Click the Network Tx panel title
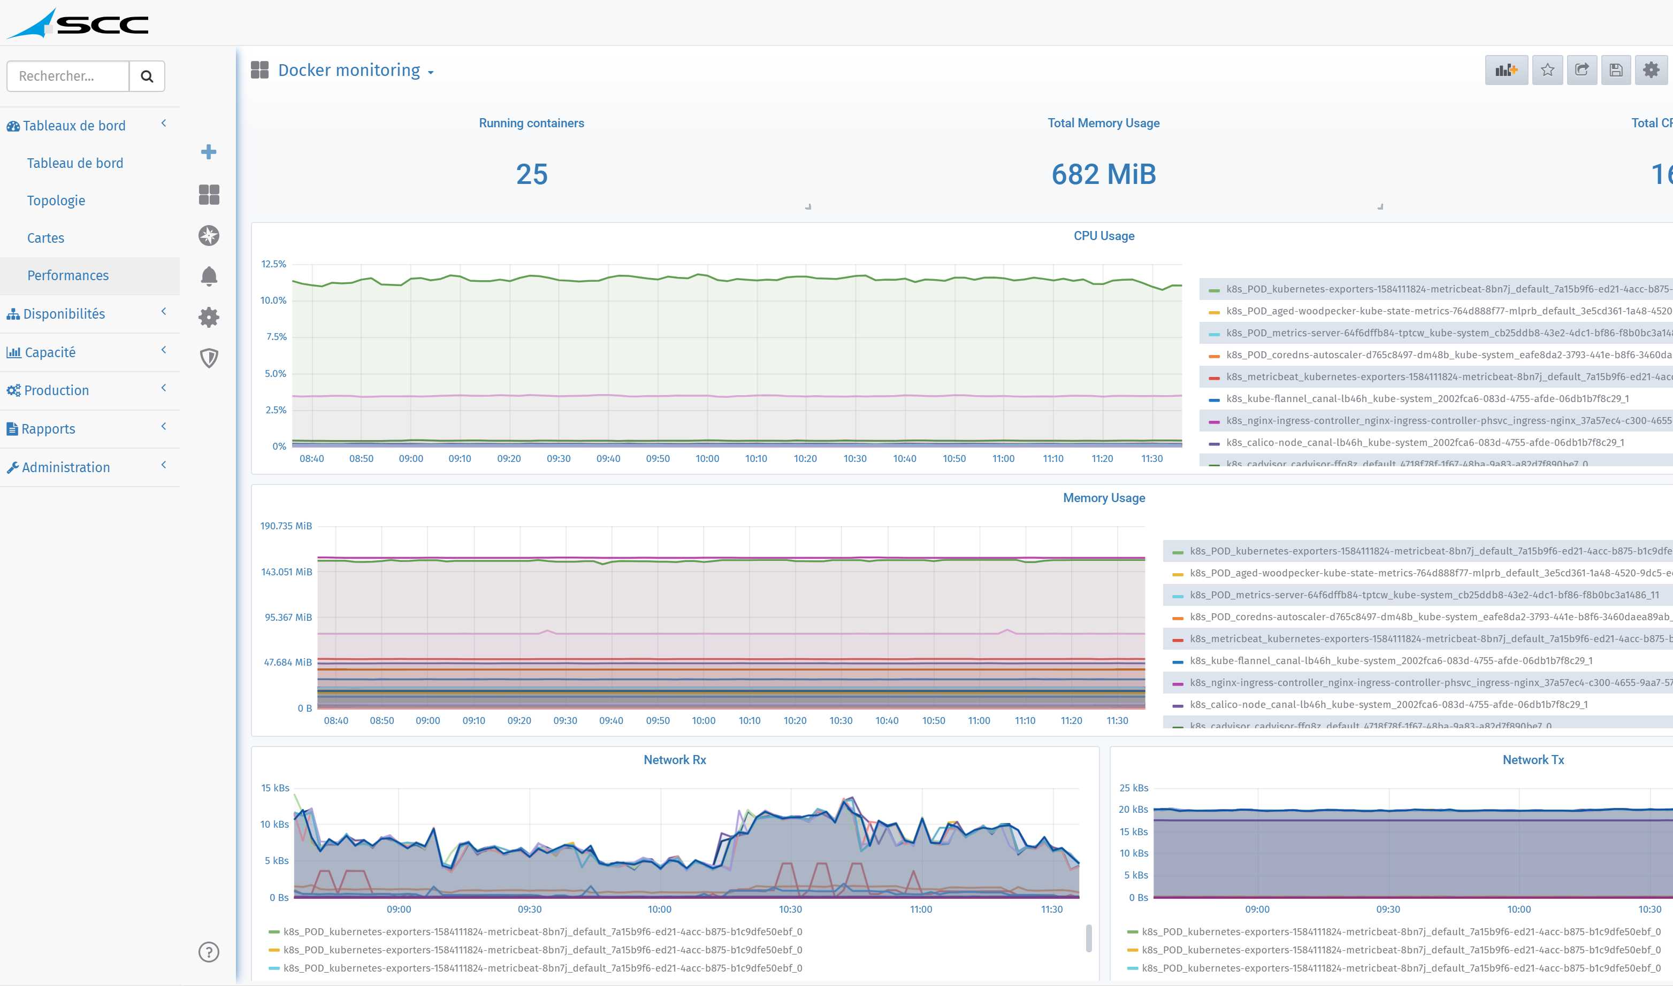1673x986 pixels. (x=1533, y=759)
